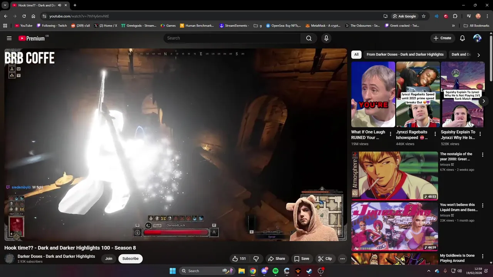493x277 pixels.
Task: Open StreamElements bookmark
Action: click(x=234, y=26)
